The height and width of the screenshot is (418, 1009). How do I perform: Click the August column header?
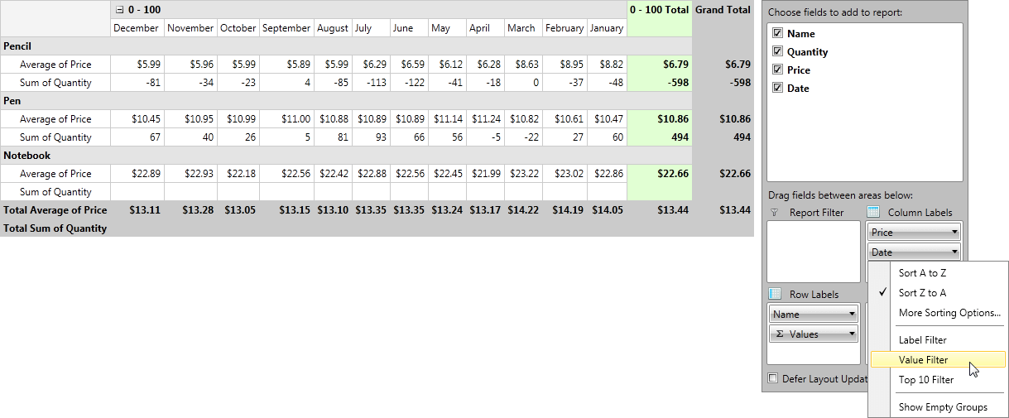[333, 28]
